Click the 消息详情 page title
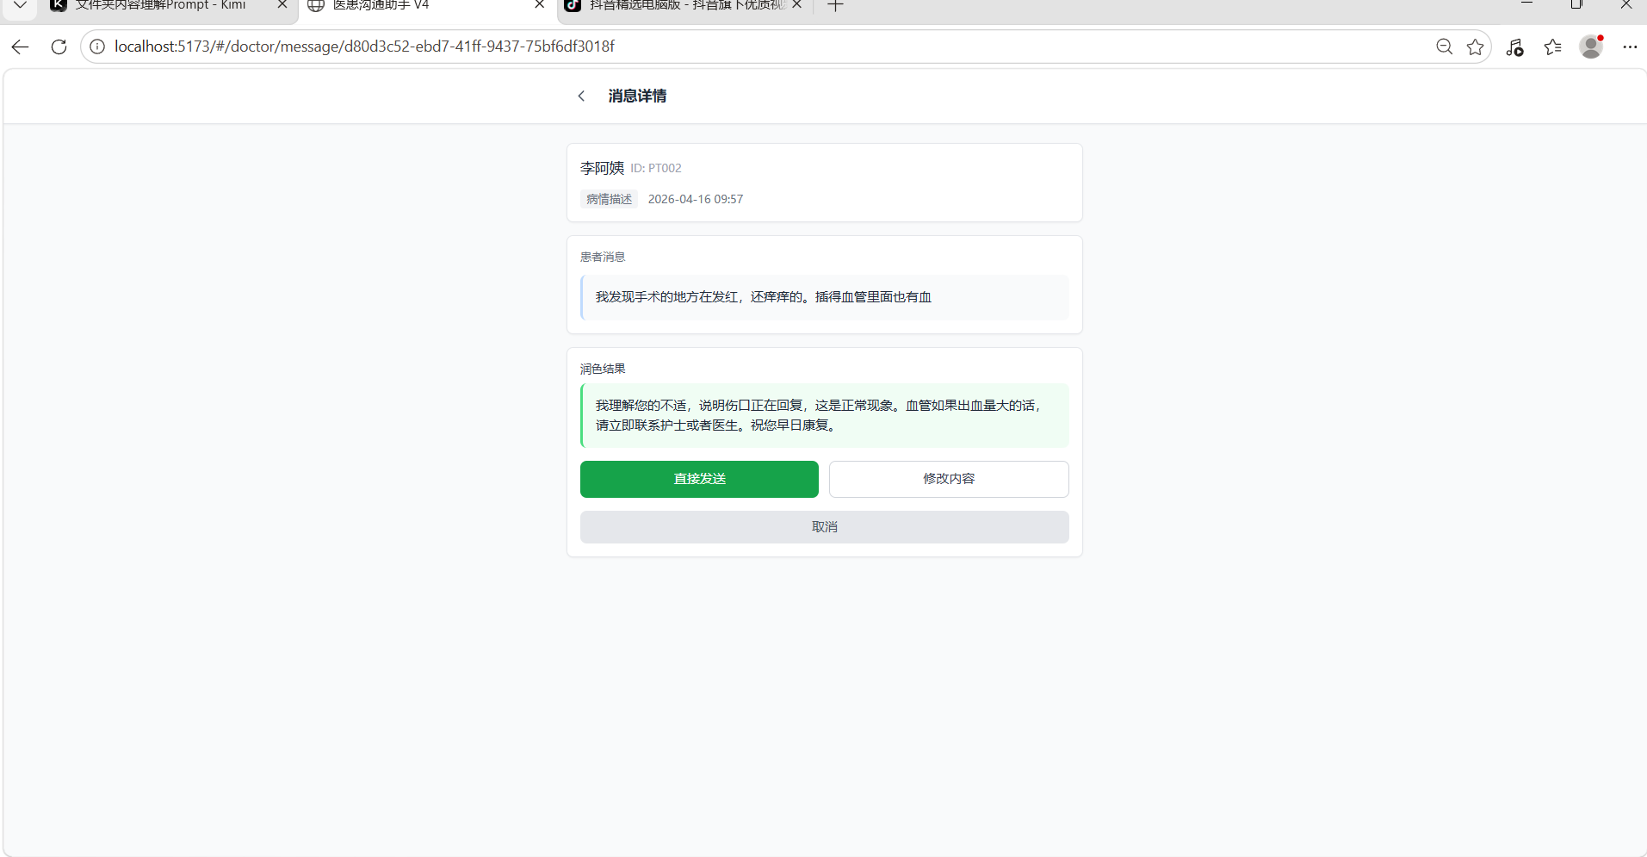Viewport: 1647px width, 857px height. click(x=637, y=96)
